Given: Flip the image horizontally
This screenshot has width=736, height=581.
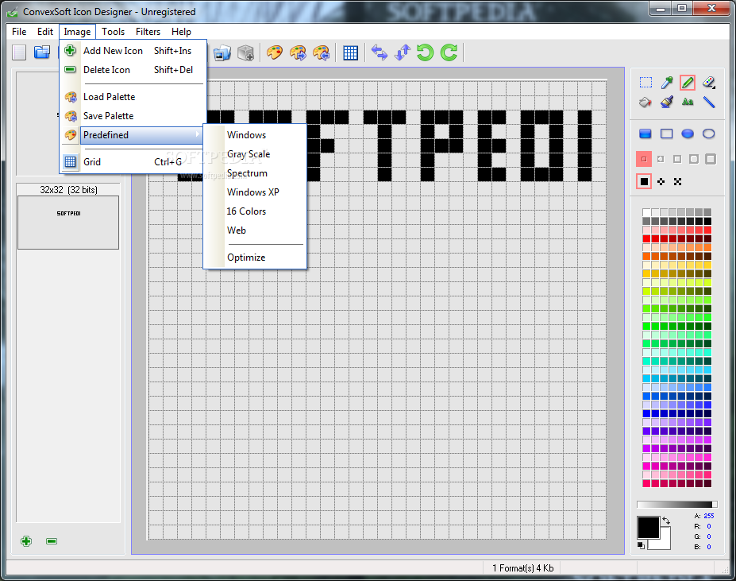Looking at the screenshot, I should [380, 52].
